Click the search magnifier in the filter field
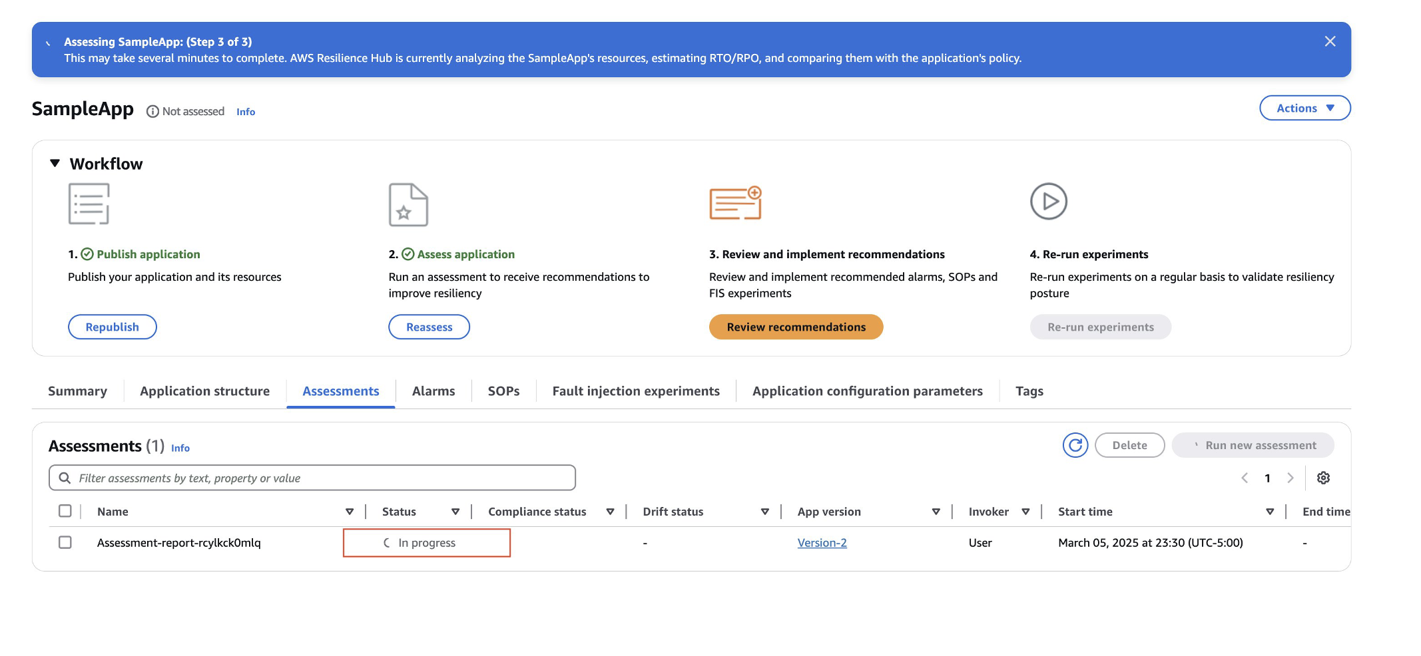The image size is (1421, 656). click(65, 478)
